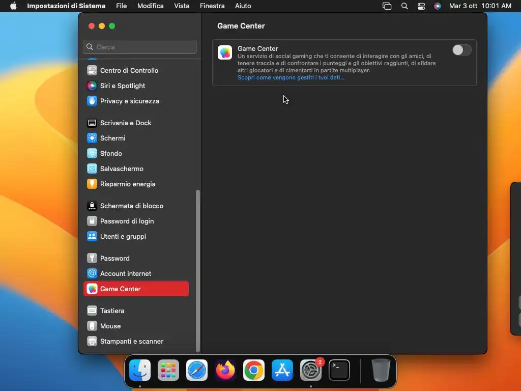
Task: Click the green full-screen window button
Action: tap(112, 26)
